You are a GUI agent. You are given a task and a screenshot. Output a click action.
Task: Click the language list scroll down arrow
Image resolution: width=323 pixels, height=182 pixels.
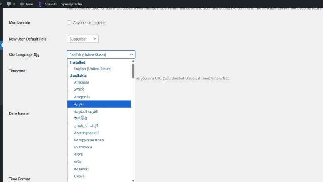click(133, 180)
